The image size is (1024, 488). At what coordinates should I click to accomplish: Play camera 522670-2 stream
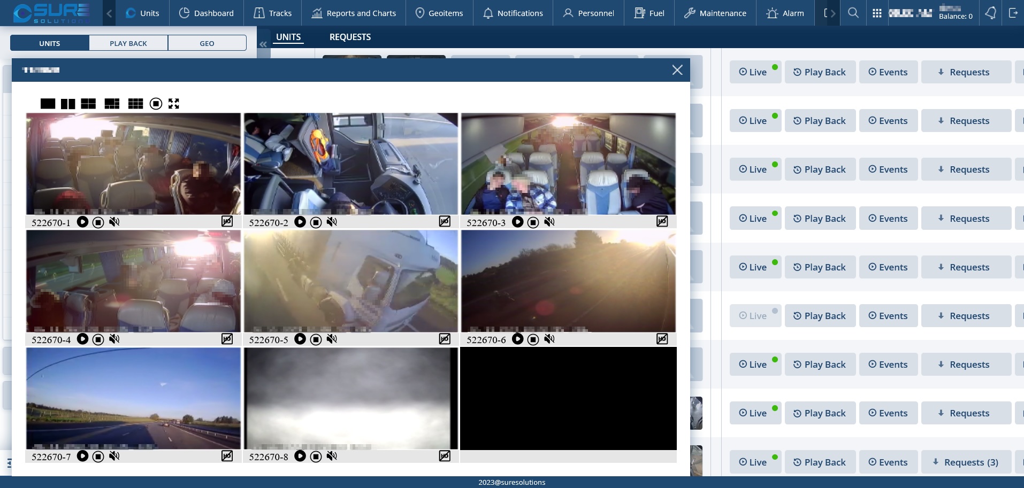(300, 222)
